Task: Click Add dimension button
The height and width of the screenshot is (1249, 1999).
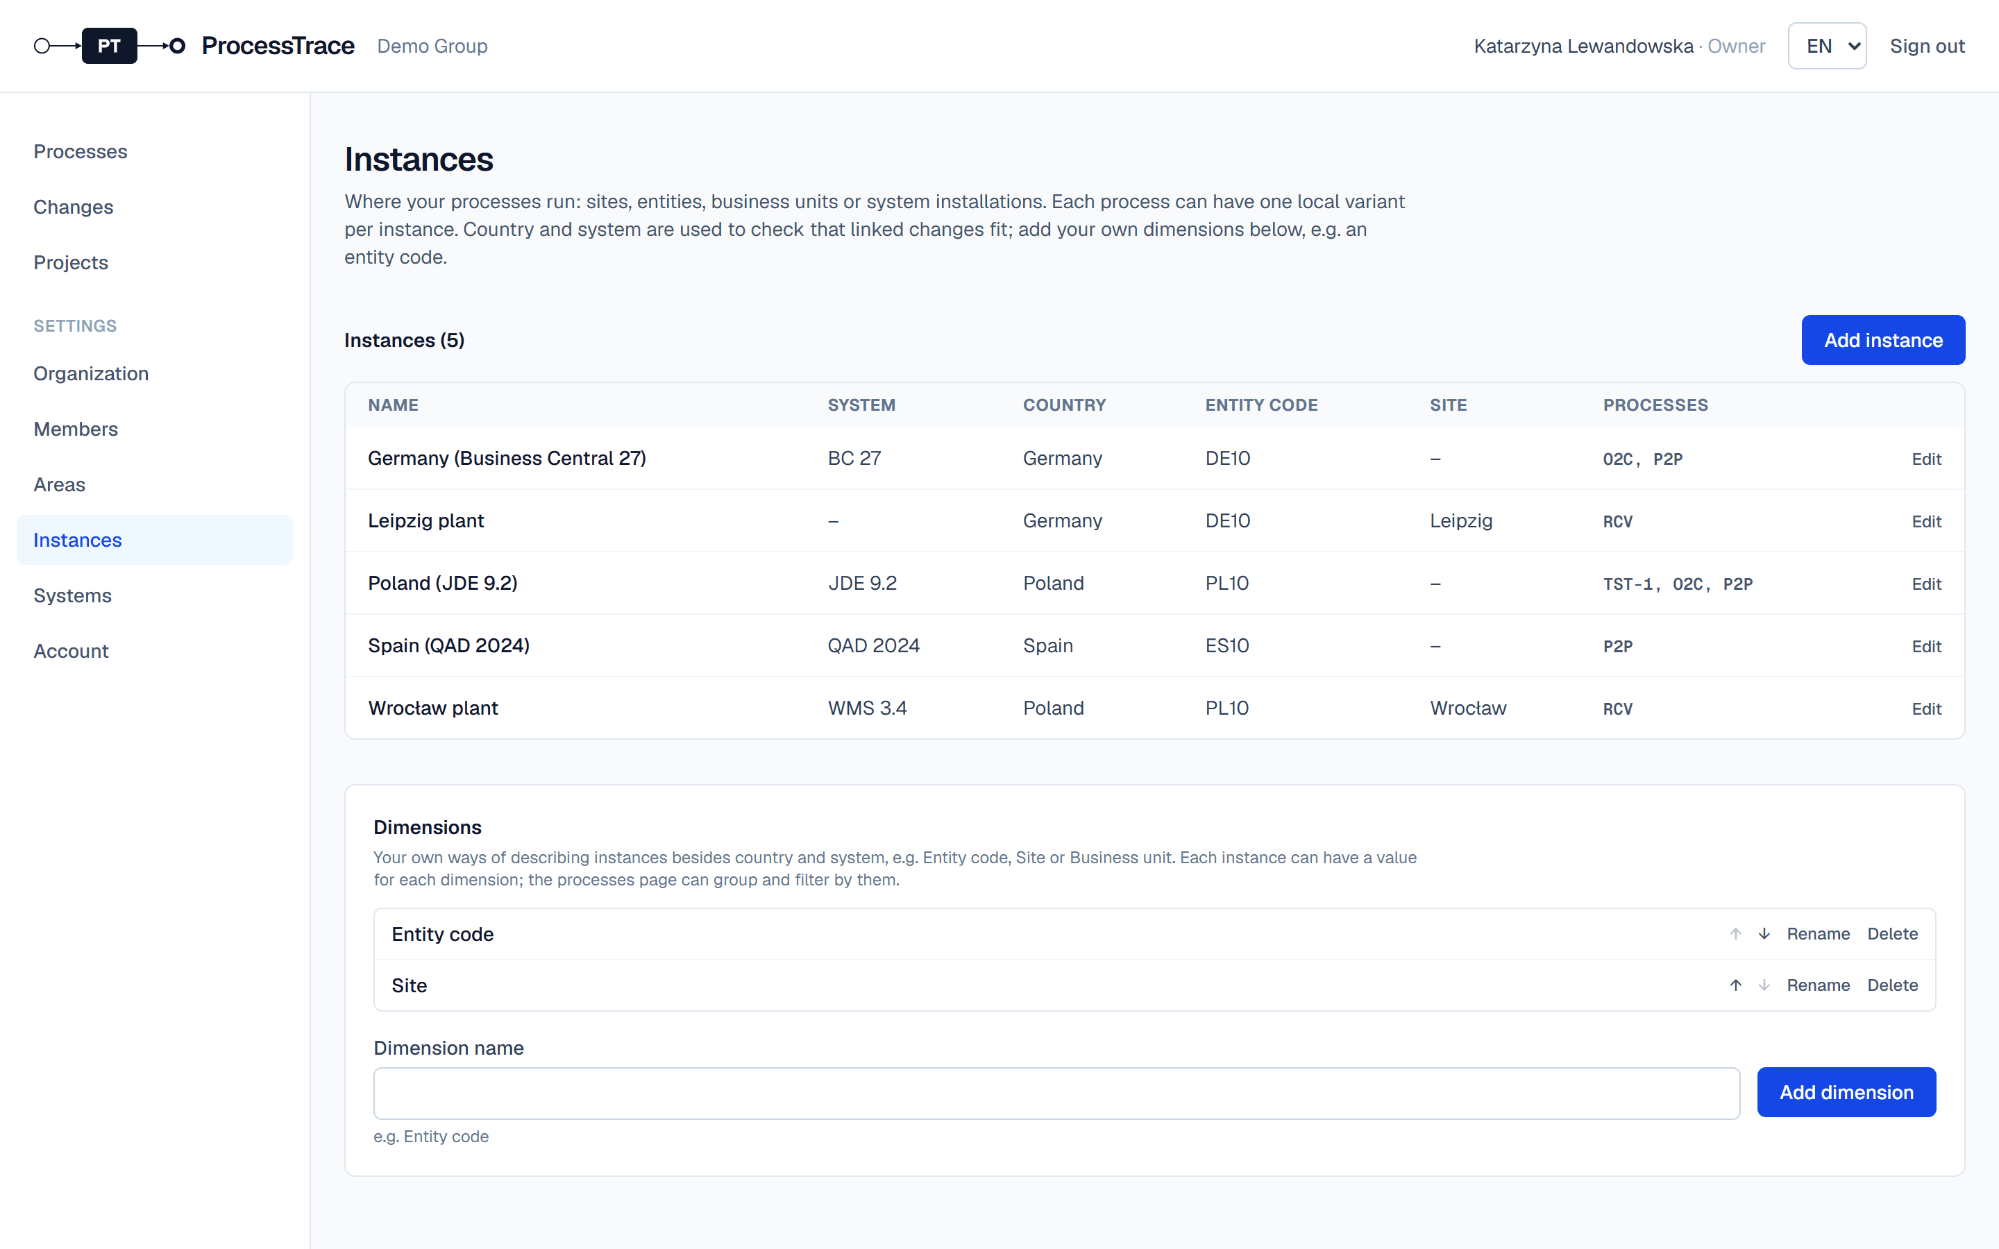Action: pos(1846,1093)
